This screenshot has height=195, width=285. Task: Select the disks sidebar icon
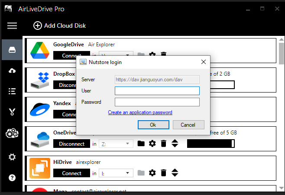[12, 50]
